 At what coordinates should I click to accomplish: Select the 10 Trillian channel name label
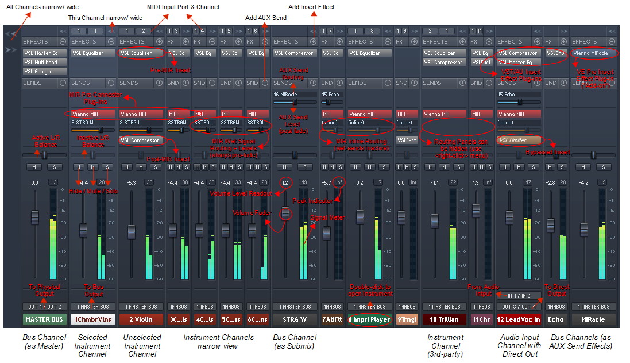(445, 319)
